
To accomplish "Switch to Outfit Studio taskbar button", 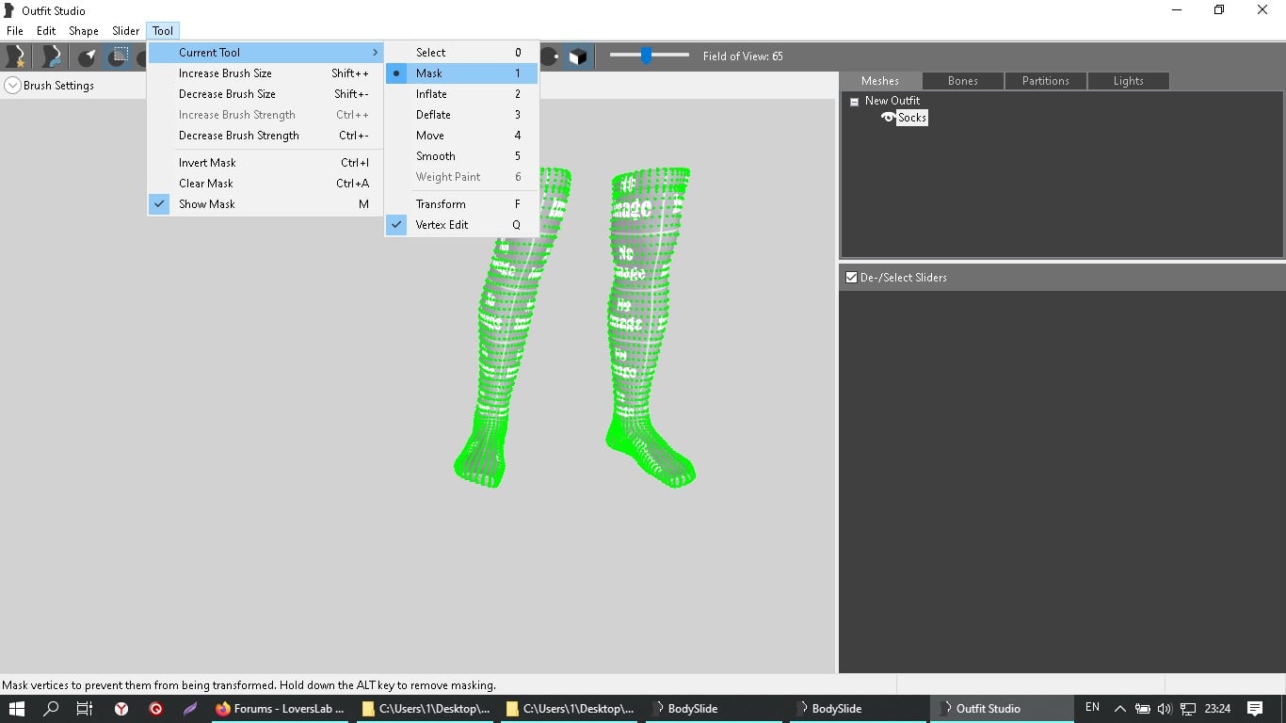I will click(x=1001, y=709).
